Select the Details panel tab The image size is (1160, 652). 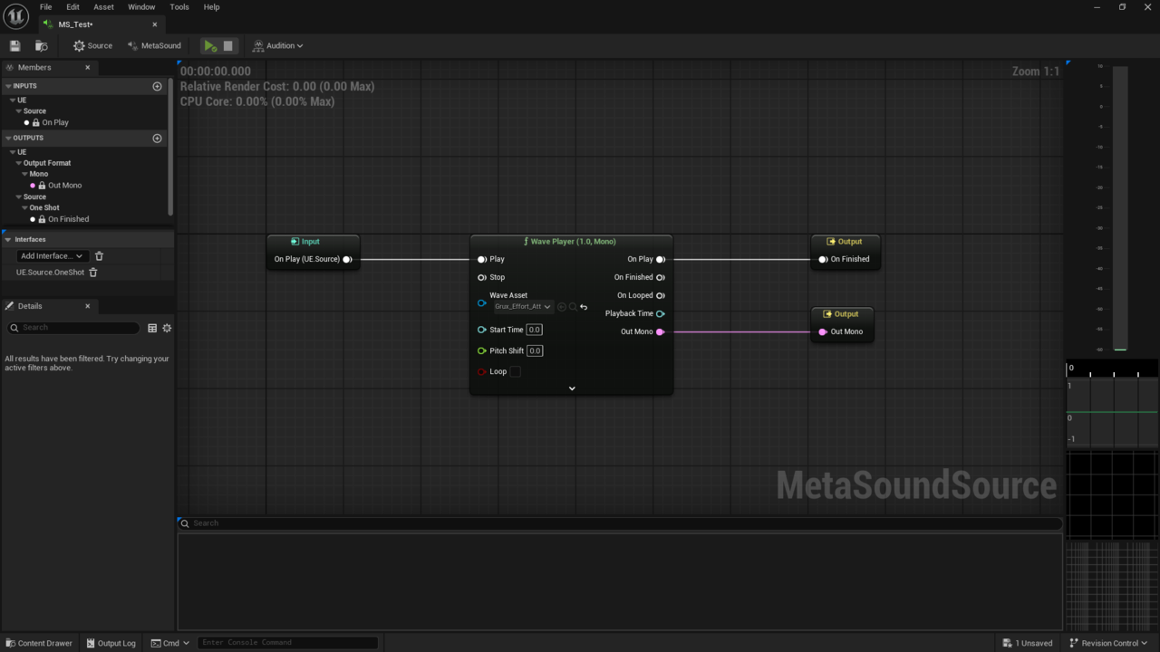click(x=30, y=306)
